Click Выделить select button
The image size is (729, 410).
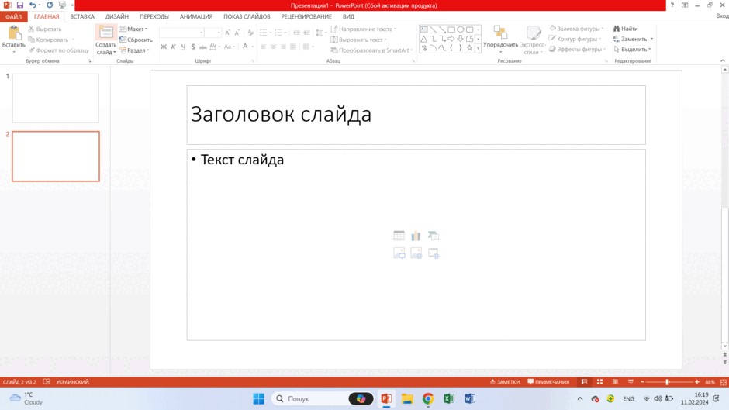tap(632, 49)
